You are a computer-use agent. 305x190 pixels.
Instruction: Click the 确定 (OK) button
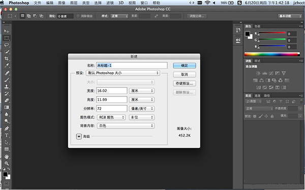click(185, 66)
